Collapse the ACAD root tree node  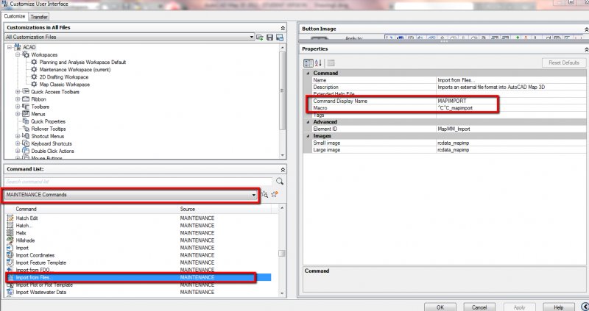(x=10, y=47)
